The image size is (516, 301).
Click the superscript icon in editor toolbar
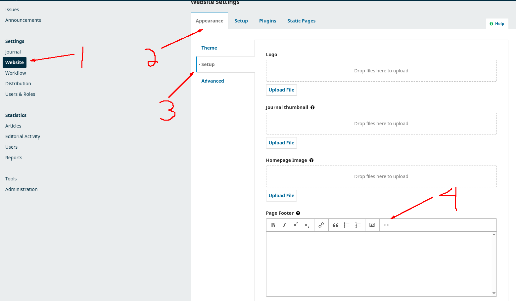[296, 225]
